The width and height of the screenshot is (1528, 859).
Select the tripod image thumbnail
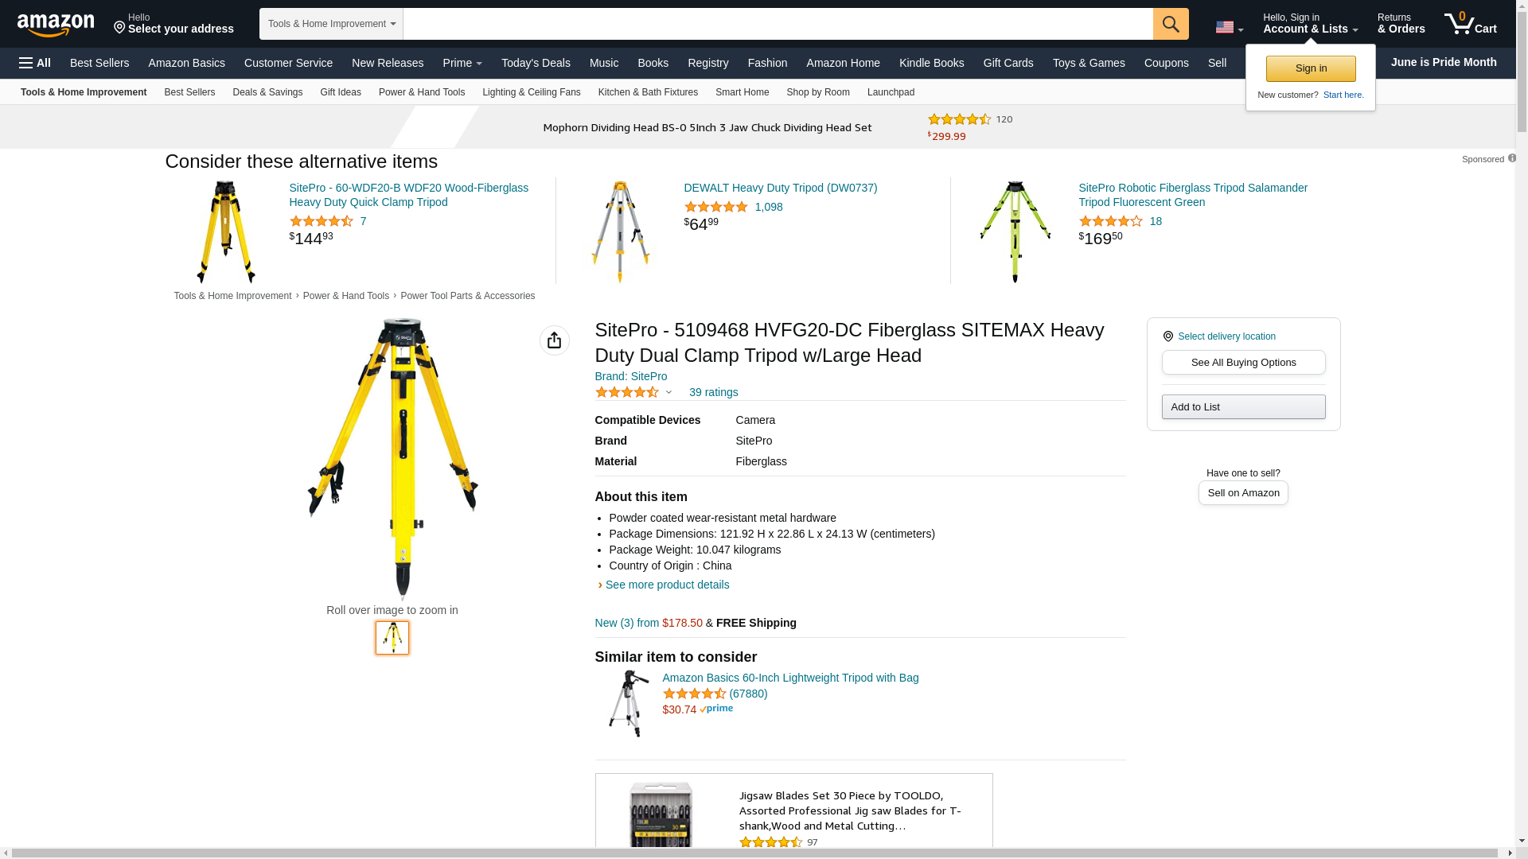(392, 638)
